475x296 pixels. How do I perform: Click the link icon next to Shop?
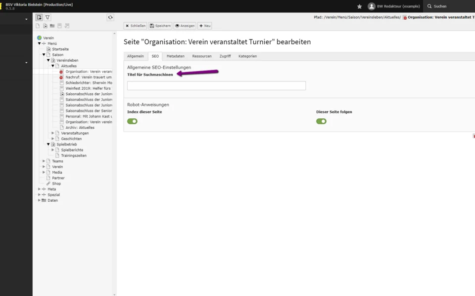48,184
